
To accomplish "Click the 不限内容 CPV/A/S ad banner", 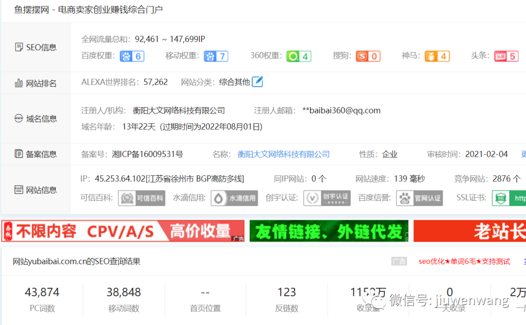I will pyautogui.click(x=123, y=231).
